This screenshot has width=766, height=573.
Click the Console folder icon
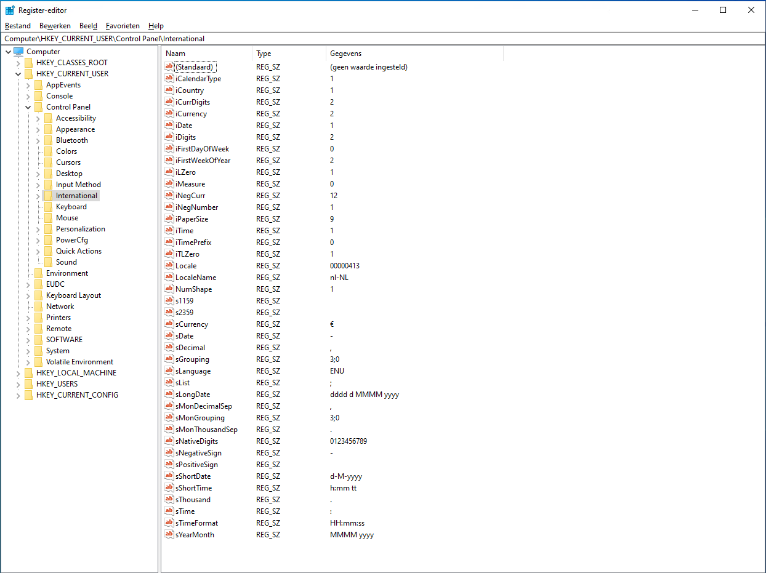[x=38, y=96]
